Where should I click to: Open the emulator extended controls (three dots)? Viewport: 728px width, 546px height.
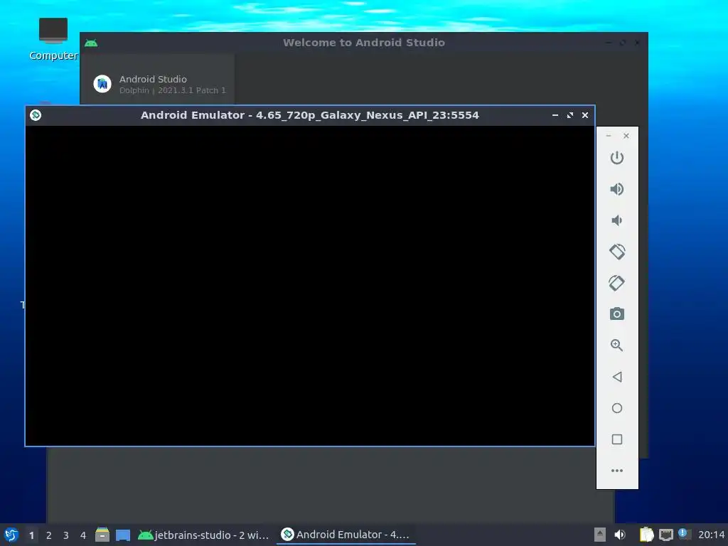point(616,471)
